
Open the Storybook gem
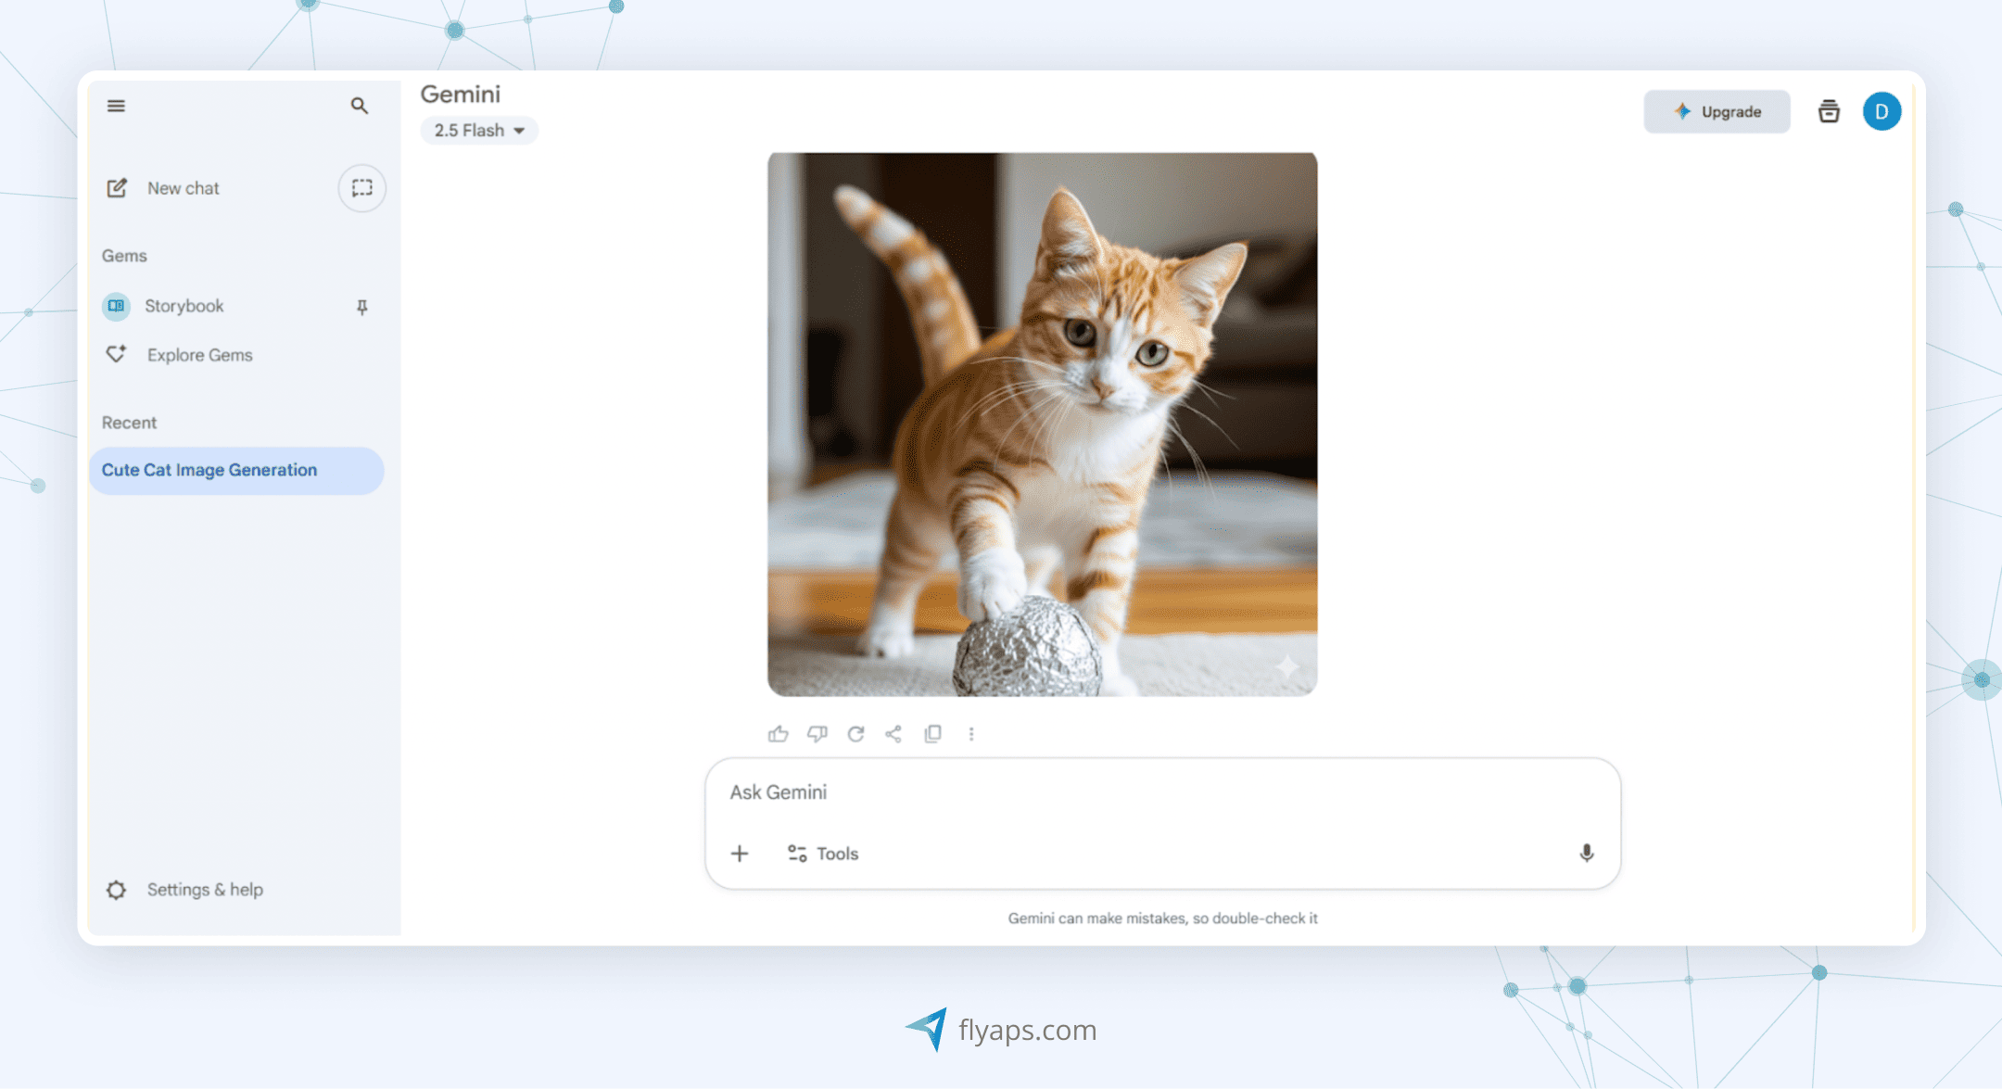point(184,306)
